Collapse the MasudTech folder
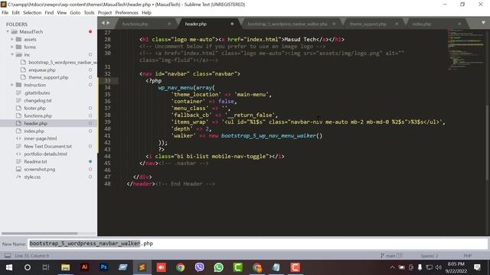The height and width of the screenshot is (275, 490). [8, 32]
